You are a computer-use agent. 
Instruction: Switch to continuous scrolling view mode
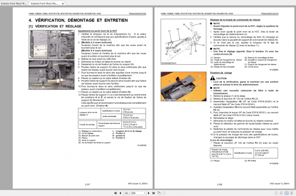[281, 193]
